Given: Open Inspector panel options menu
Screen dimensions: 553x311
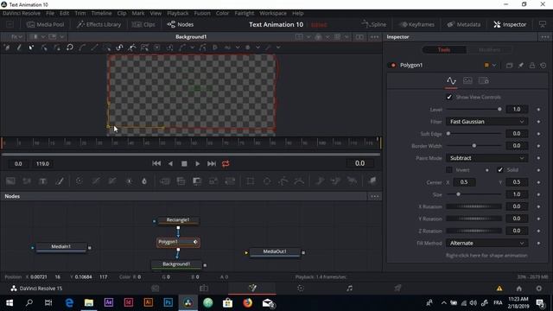Looking at the screenshot, I should [545, 36].
